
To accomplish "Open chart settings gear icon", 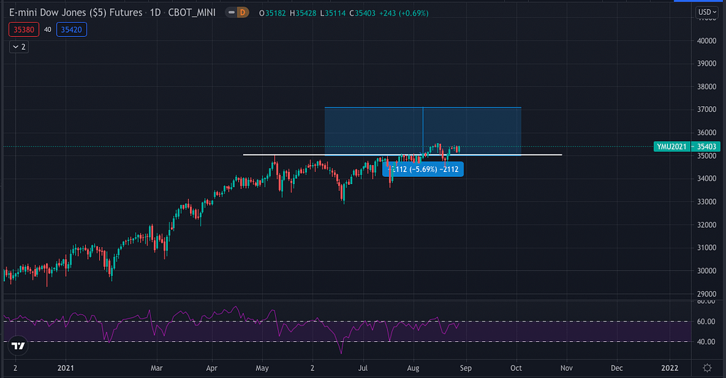I will click(707, 368).
